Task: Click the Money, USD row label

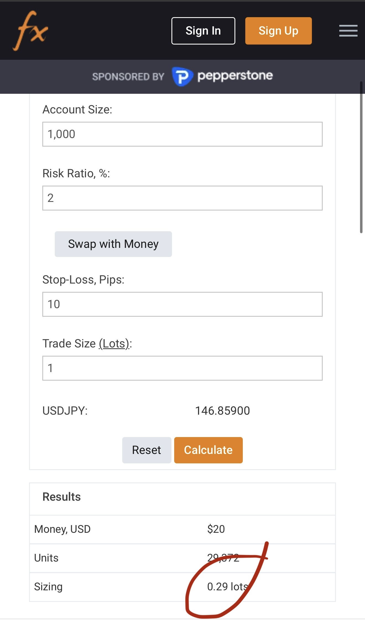Action: tap(62, 529)
